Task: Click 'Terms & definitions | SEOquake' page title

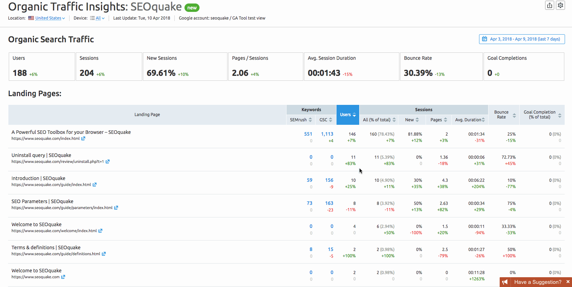Action: (x=46, y=247)
